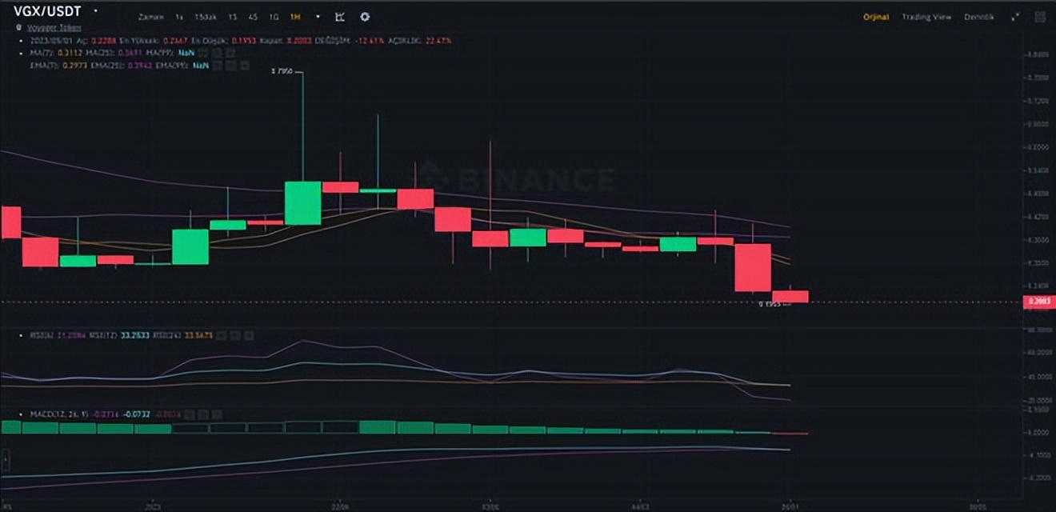Click the red current price label 0.2003
The height and width of the screenshot is (512, 1056).
pyautogui.click(x=1039, y=302)
